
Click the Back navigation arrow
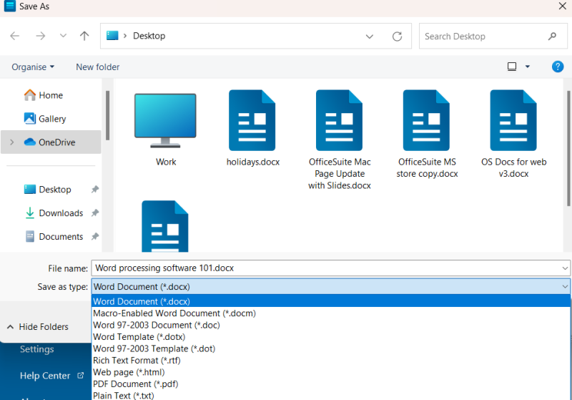[x=15, y=36]
